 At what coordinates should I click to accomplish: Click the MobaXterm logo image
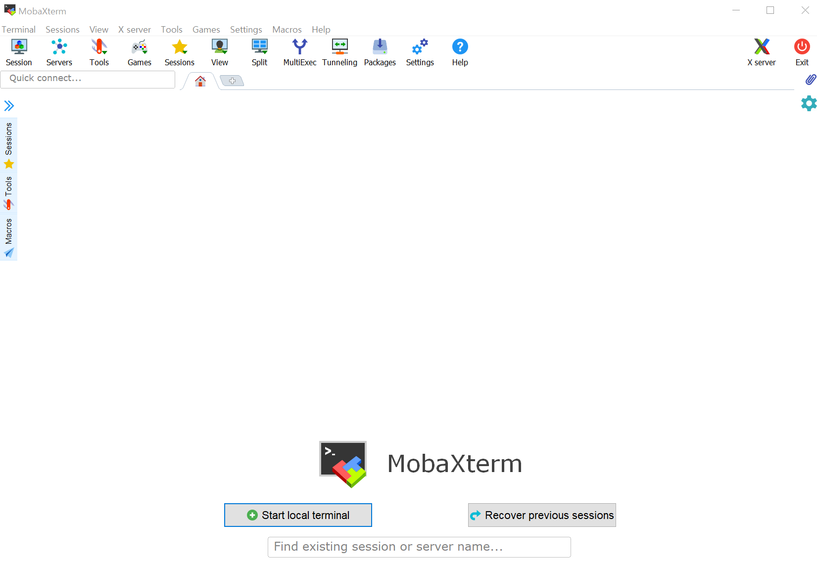(x=343, y=464)
